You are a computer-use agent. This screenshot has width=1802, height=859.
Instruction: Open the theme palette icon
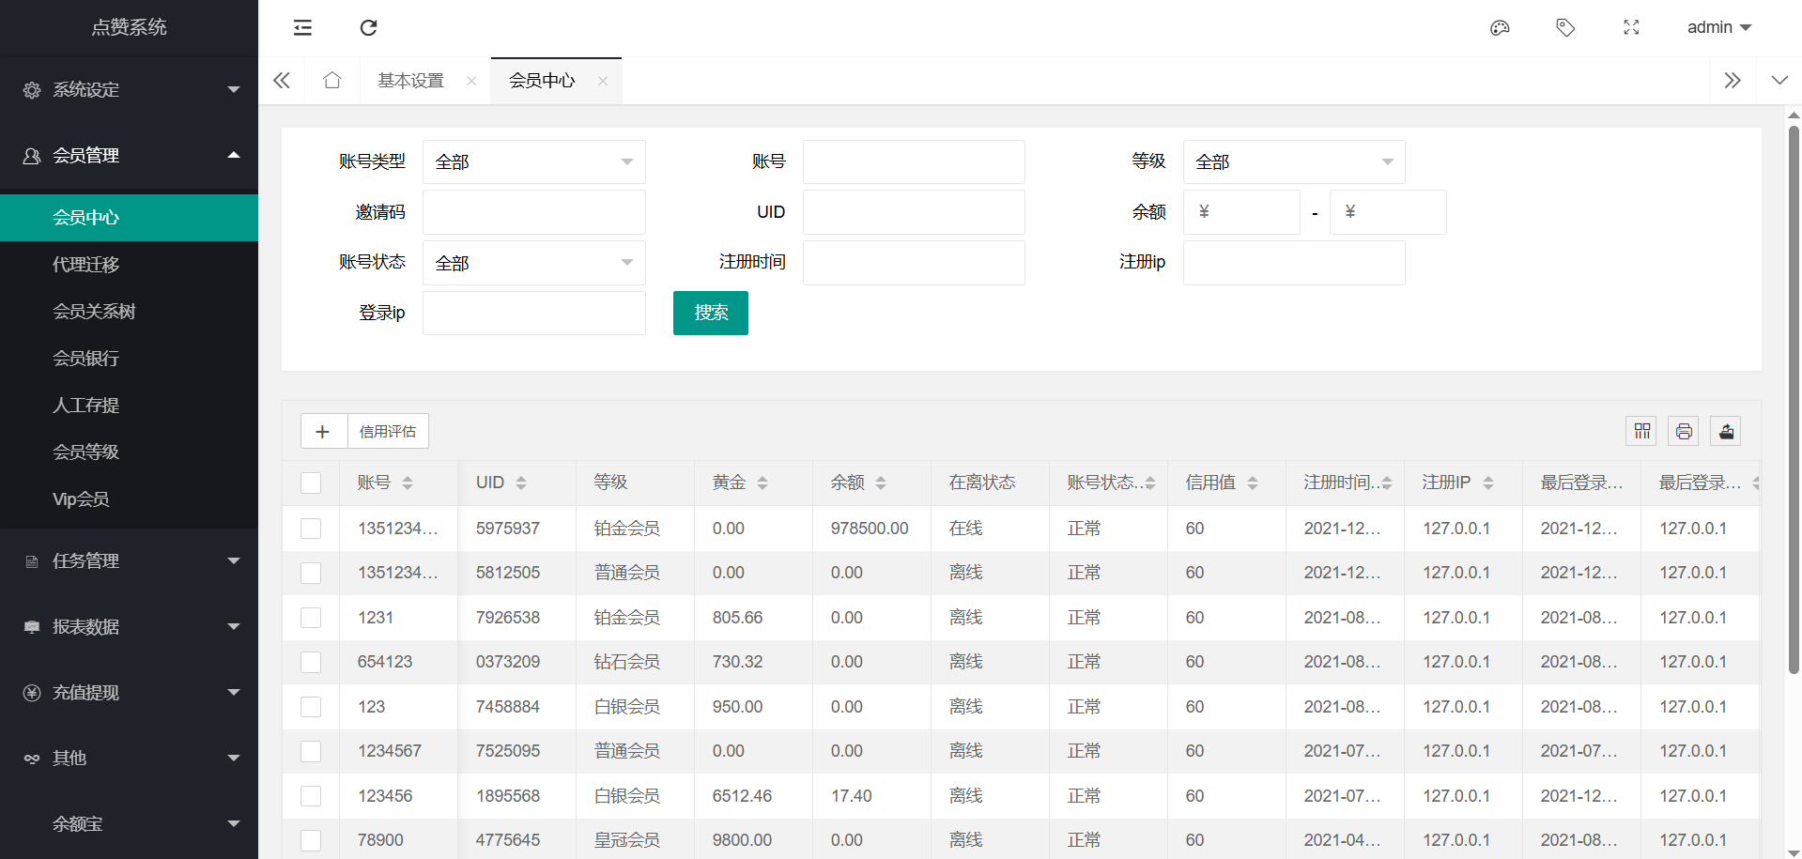click(x=1500, y=27)
